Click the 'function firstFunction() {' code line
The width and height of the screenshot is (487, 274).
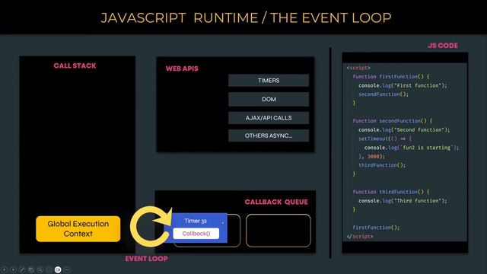391,76
